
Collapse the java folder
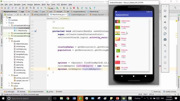[x=7, y=23]
